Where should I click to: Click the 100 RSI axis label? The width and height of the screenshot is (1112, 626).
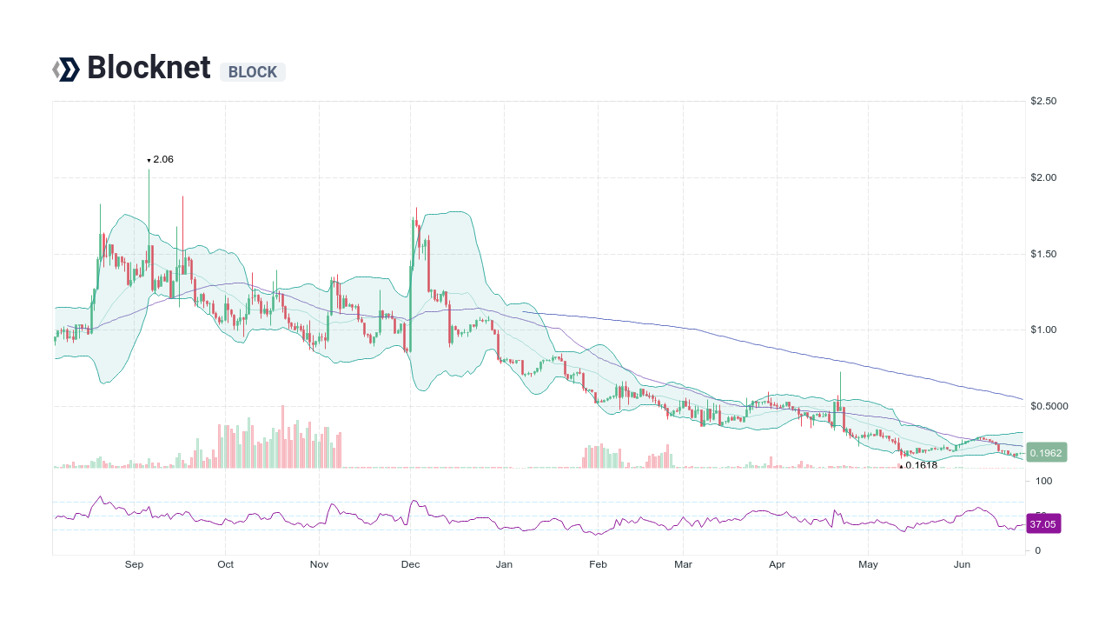click(1044, 481)
